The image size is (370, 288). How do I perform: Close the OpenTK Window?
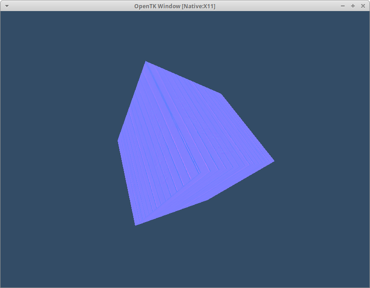[x=363, y=6]
